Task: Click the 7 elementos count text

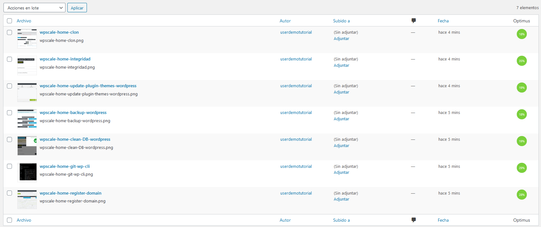Action: point(527,8)
